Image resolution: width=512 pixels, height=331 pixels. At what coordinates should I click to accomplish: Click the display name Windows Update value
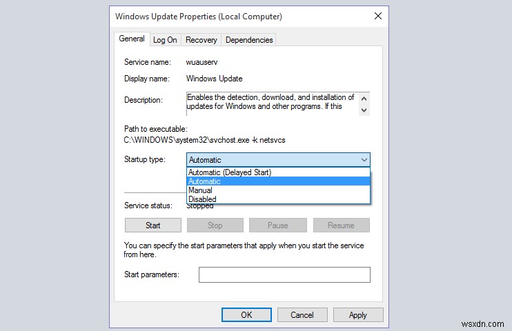(x=214, y=79)
